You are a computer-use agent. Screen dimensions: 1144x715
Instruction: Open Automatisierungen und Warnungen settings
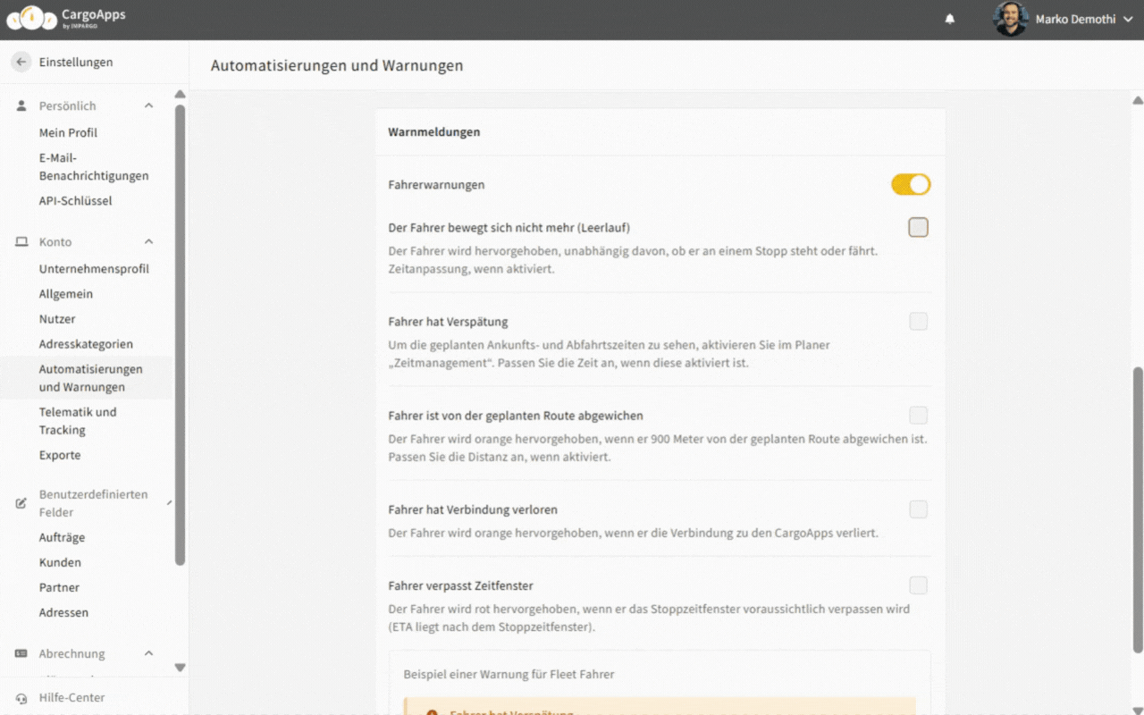tap(90, 377)
